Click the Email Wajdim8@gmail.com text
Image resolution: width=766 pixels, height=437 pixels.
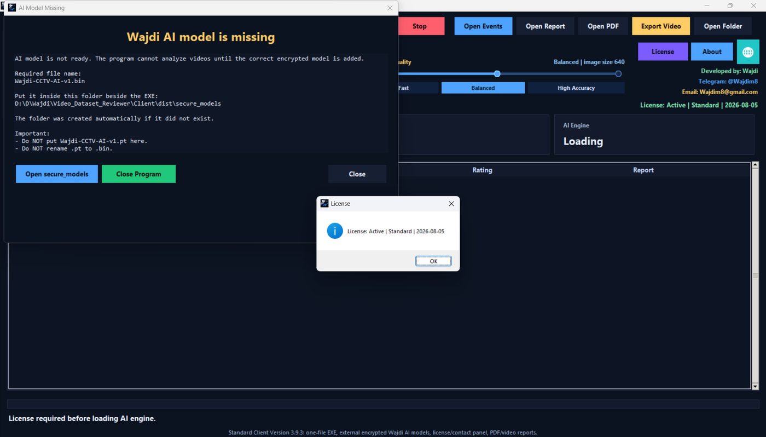pos(719,91)
